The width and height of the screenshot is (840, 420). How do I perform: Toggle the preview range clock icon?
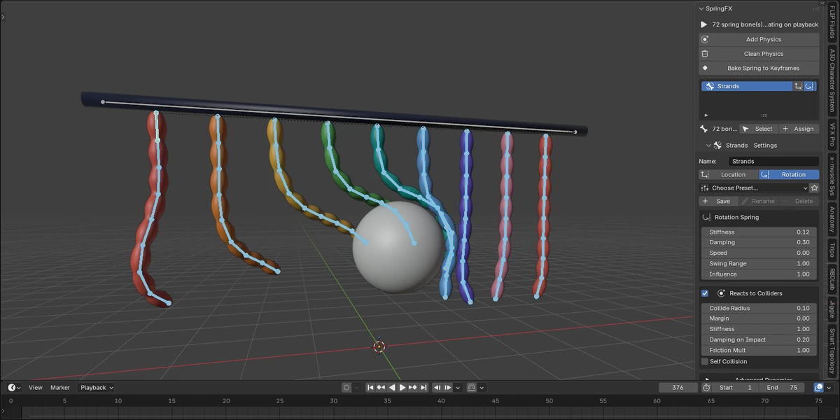706,387
